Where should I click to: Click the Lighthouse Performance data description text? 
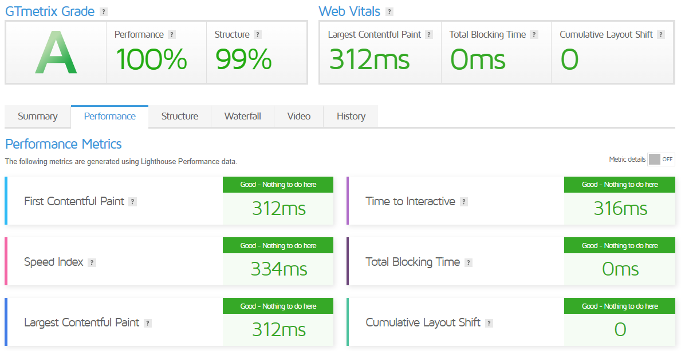point(121,162)
